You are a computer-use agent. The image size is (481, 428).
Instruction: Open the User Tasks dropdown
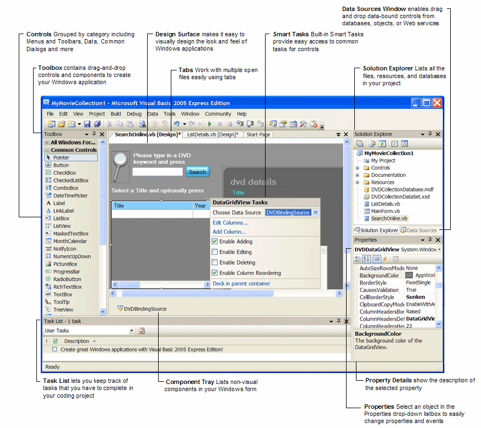point(132,331)
